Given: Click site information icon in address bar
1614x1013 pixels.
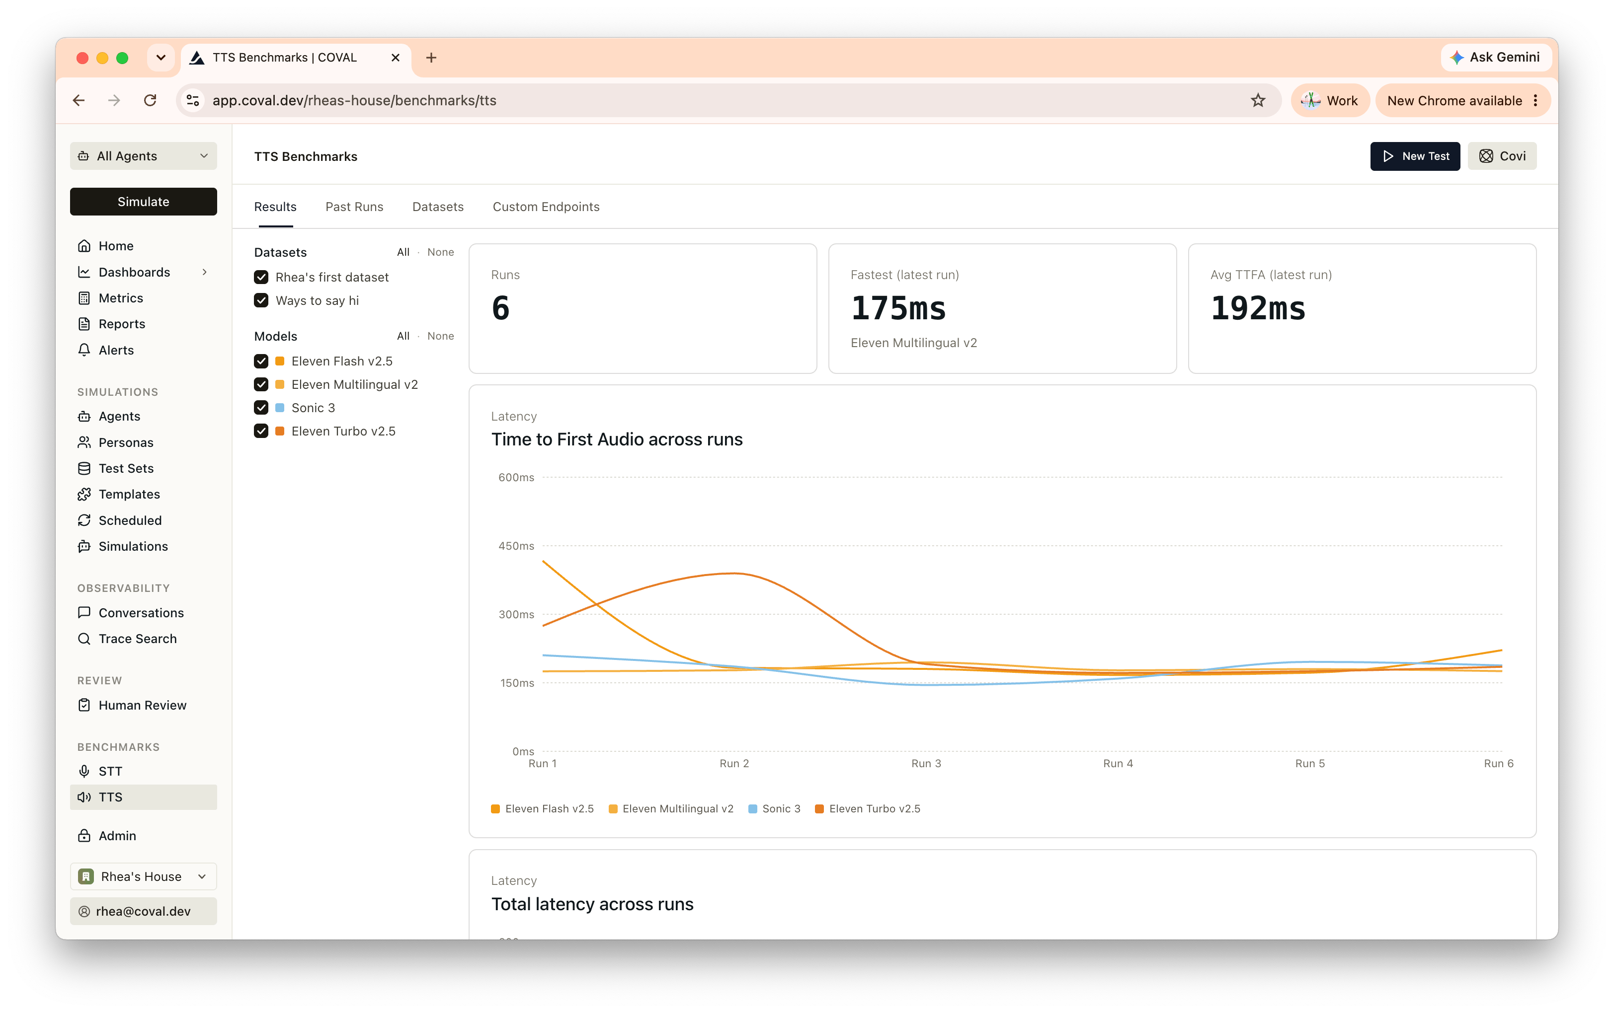Looking at the screenshot, I should (x=193, y=100).
